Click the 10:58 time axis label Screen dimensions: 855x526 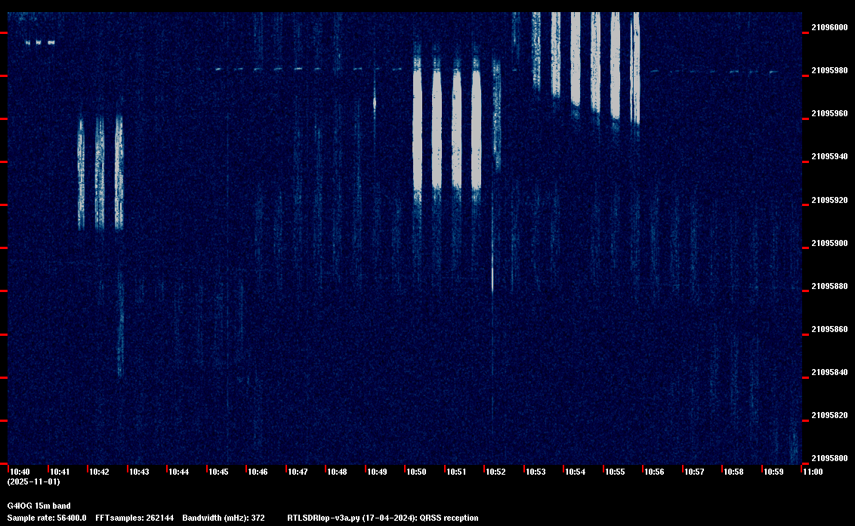[x=734, y=472]
